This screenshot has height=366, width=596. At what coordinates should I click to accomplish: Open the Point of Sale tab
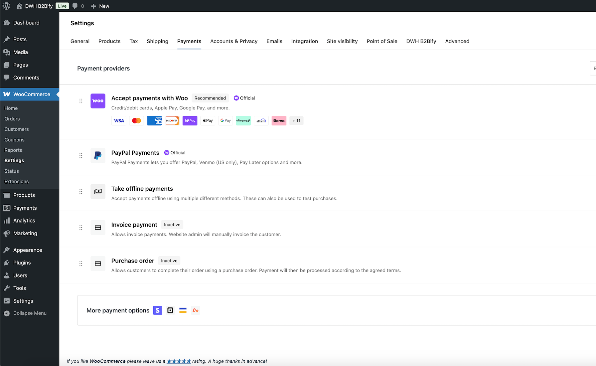pos(382,41)
